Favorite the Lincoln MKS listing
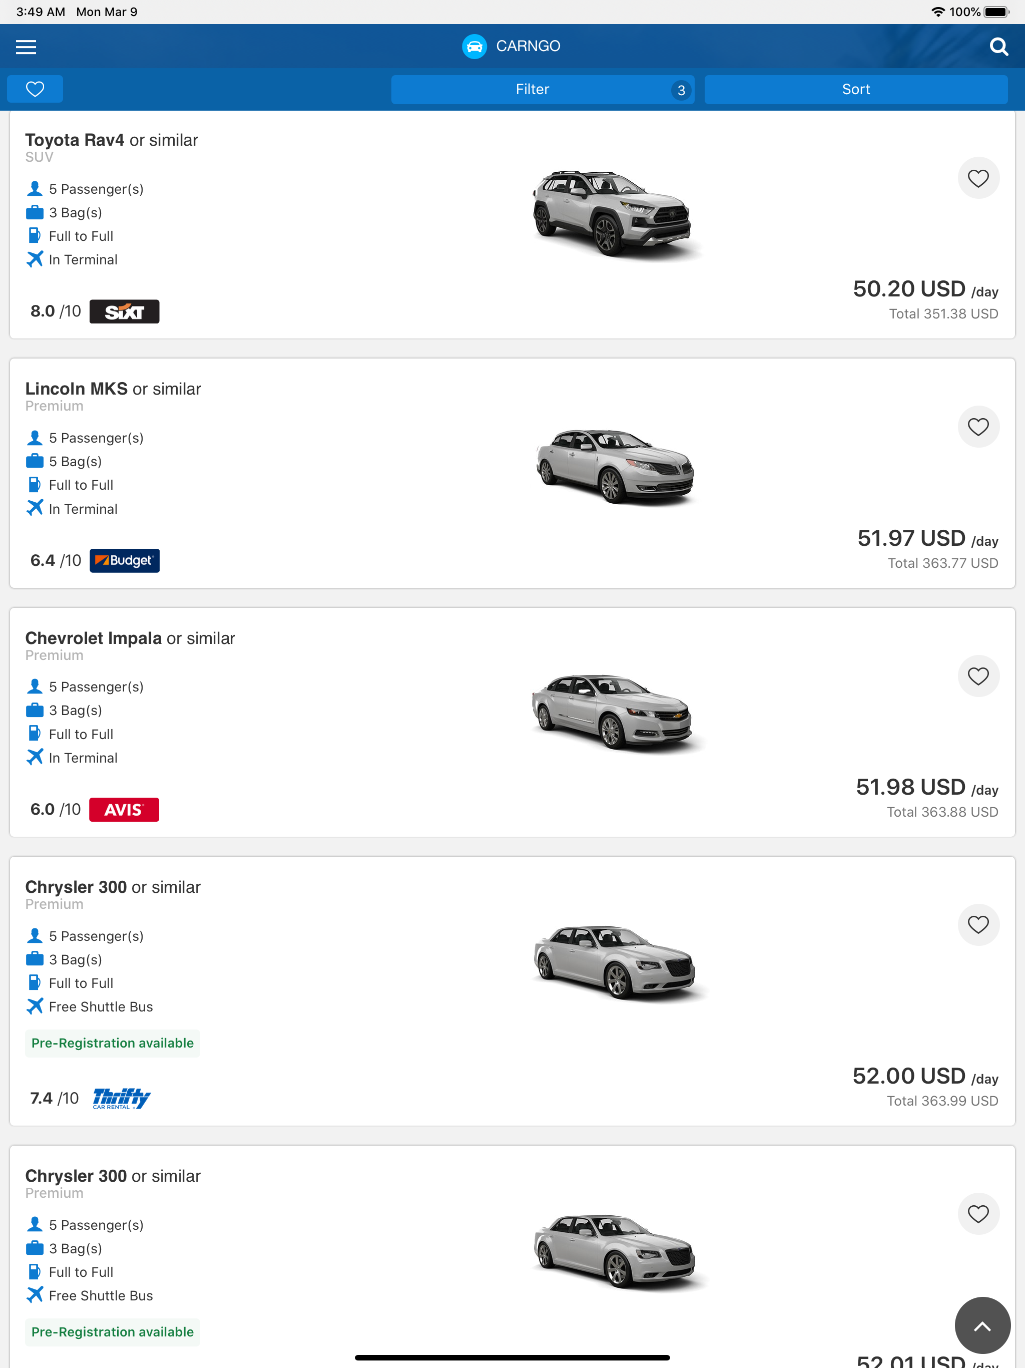 (978, 427)
